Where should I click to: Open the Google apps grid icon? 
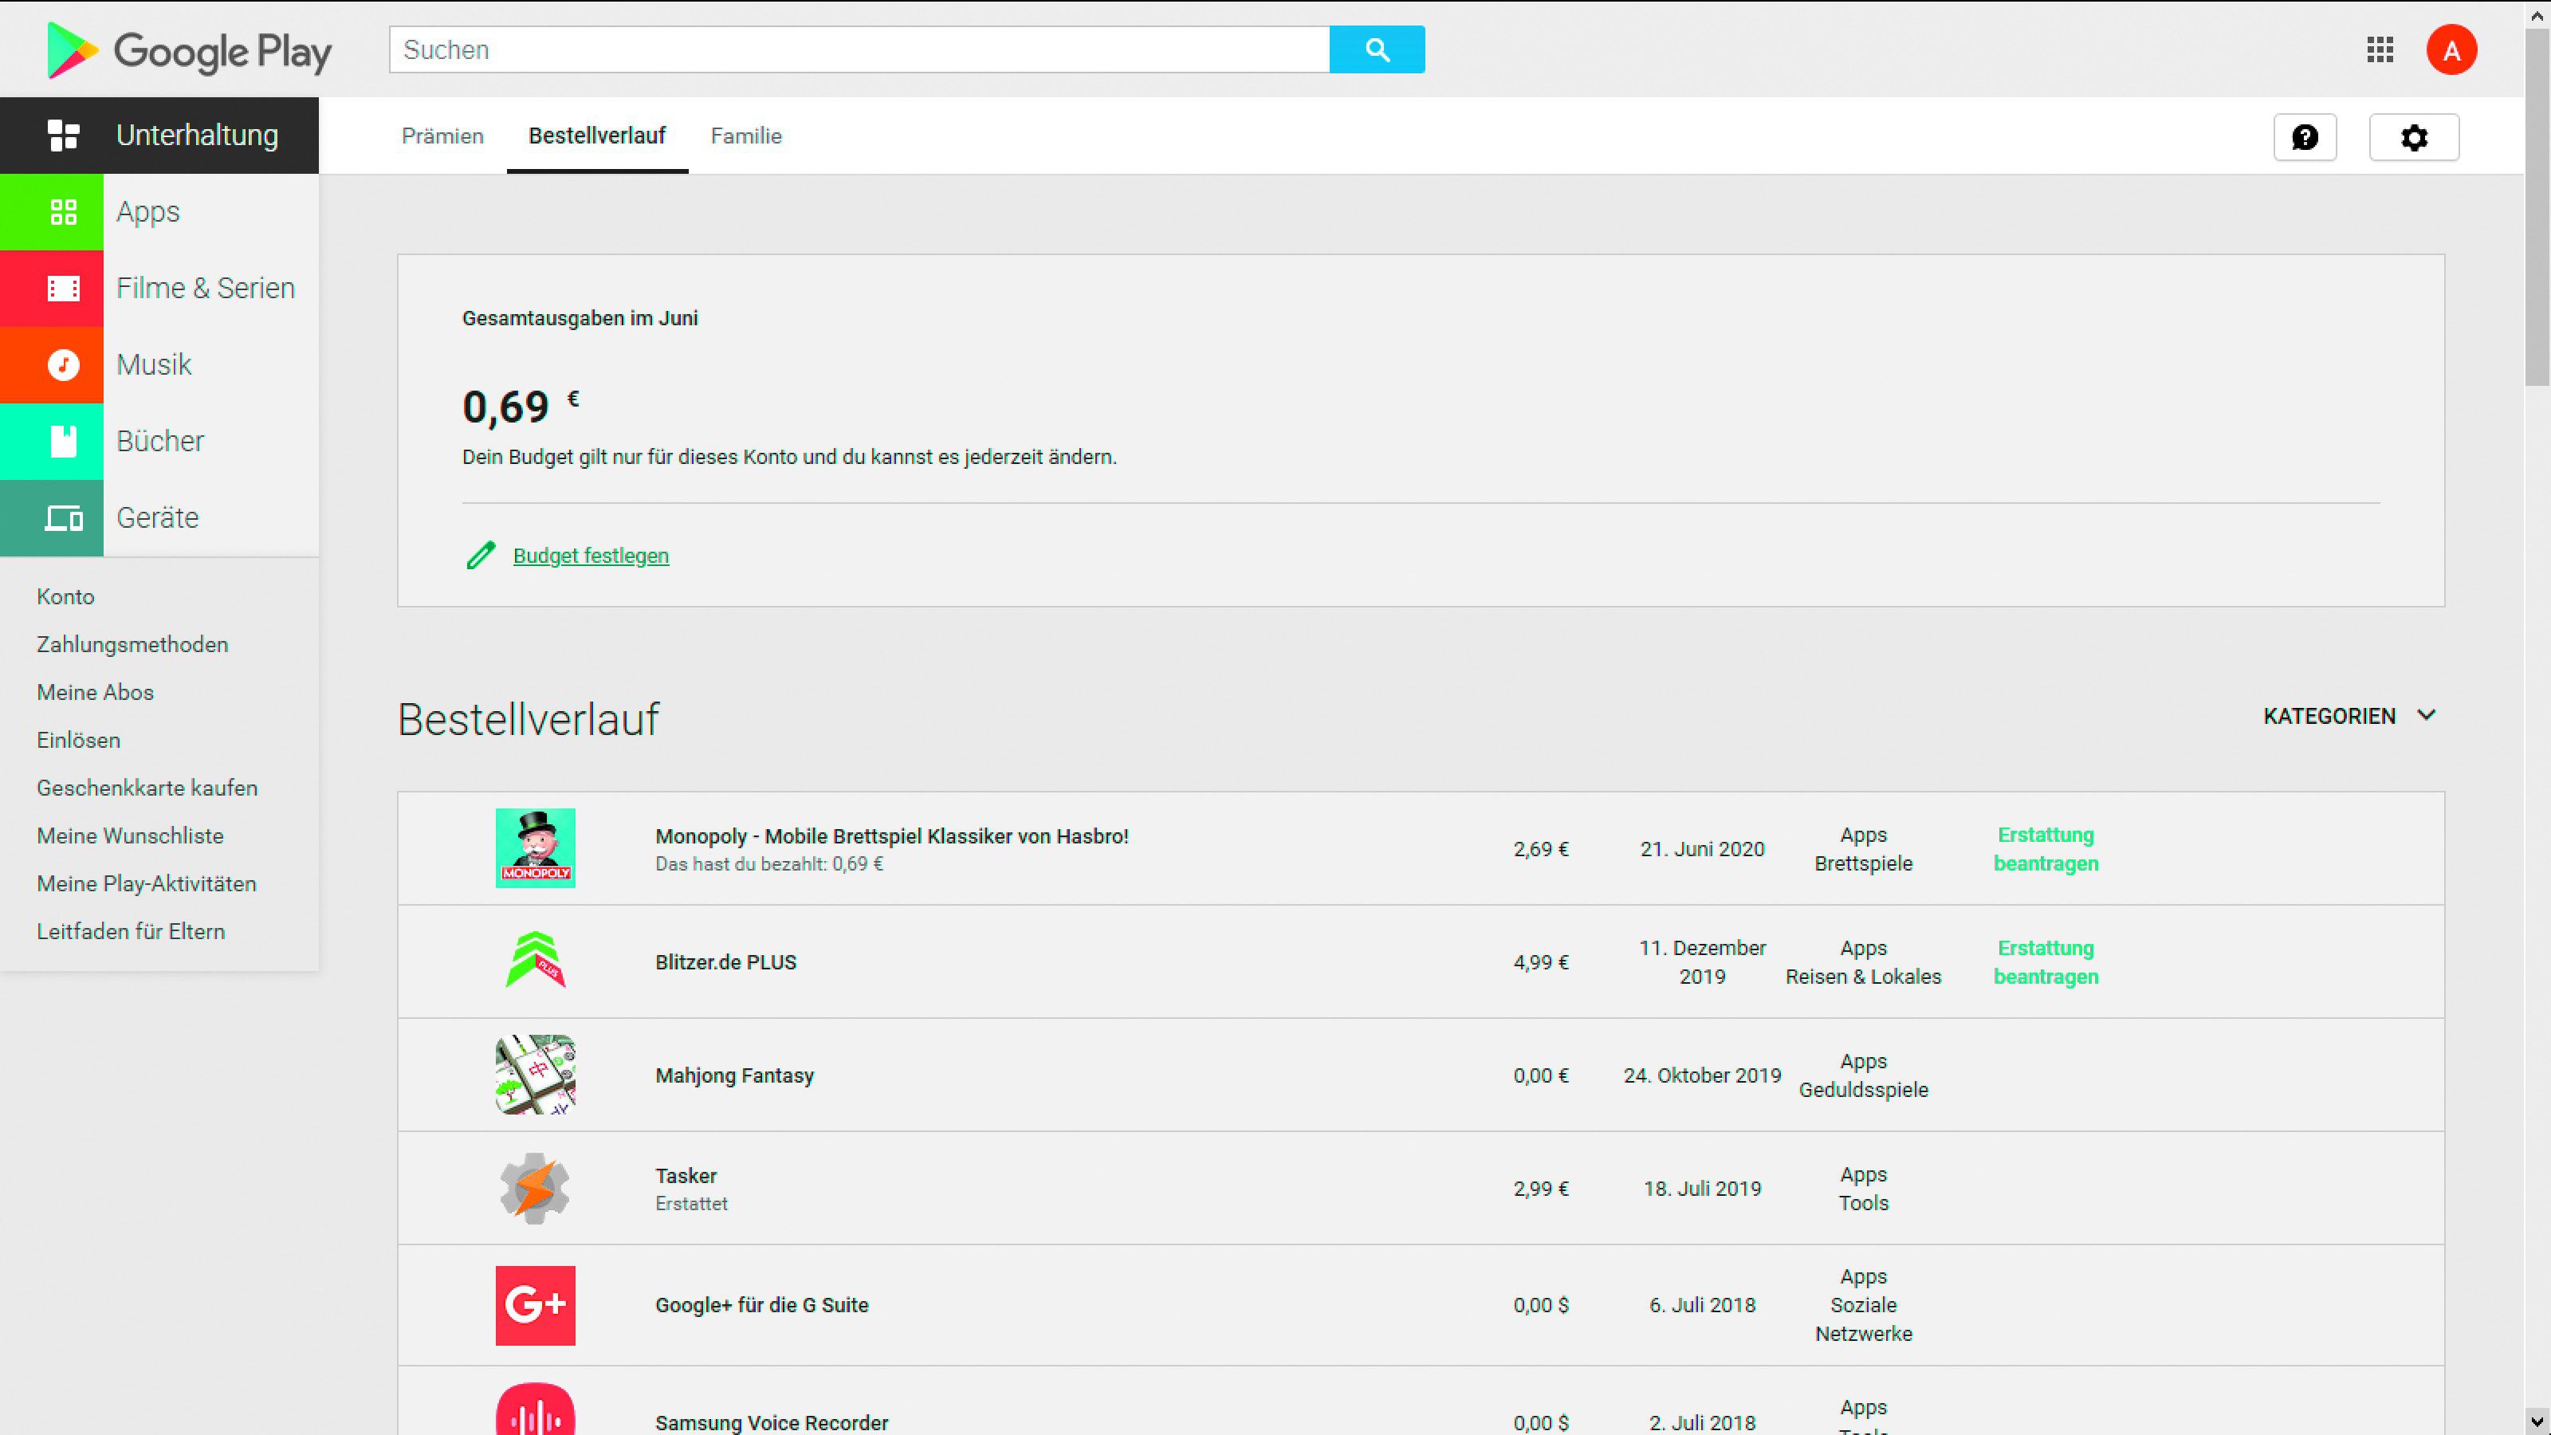[x=2380, y=49]
